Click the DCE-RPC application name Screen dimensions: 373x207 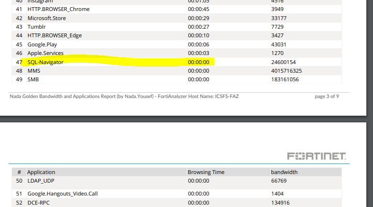click(39, 203)
